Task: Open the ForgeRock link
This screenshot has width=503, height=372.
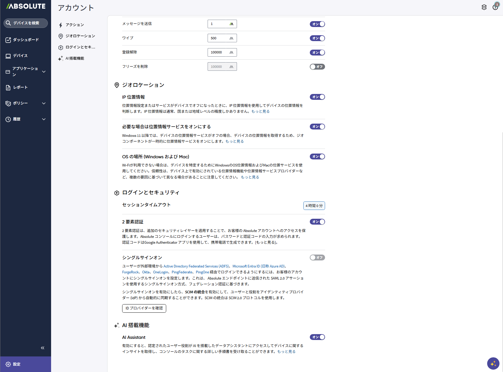Action: click(130, 272)
